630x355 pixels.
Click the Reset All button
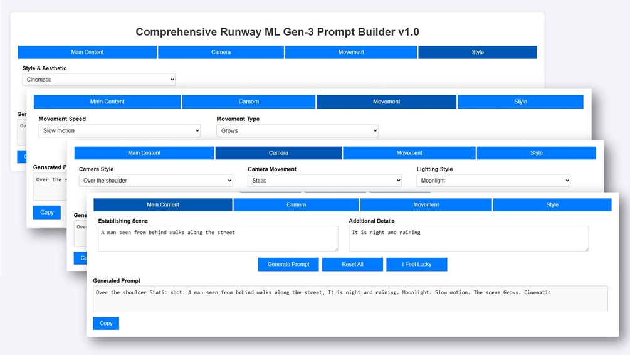tap(352, 265)
